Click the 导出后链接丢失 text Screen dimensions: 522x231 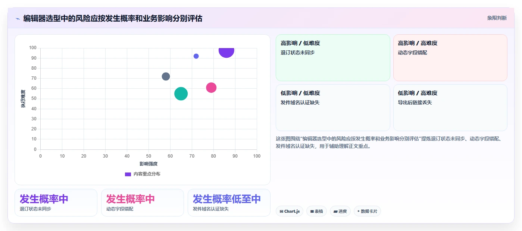415,102
